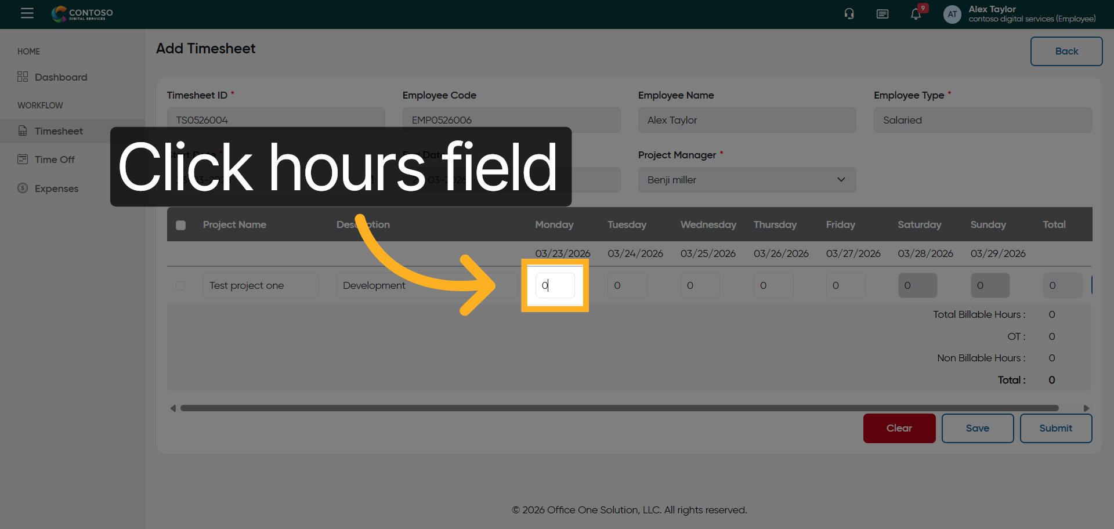Click the Expenses coin icon
The height and width of the screenshot is (529, 1114).
(x=23, y=188)
